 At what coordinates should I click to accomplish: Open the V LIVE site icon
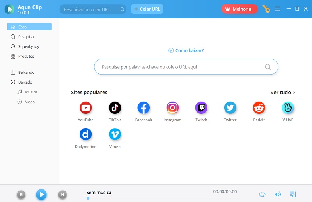click(x=288, y=108)
